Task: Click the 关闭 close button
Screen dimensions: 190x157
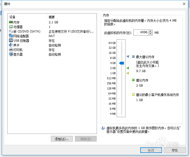Action: coord(151,150)
